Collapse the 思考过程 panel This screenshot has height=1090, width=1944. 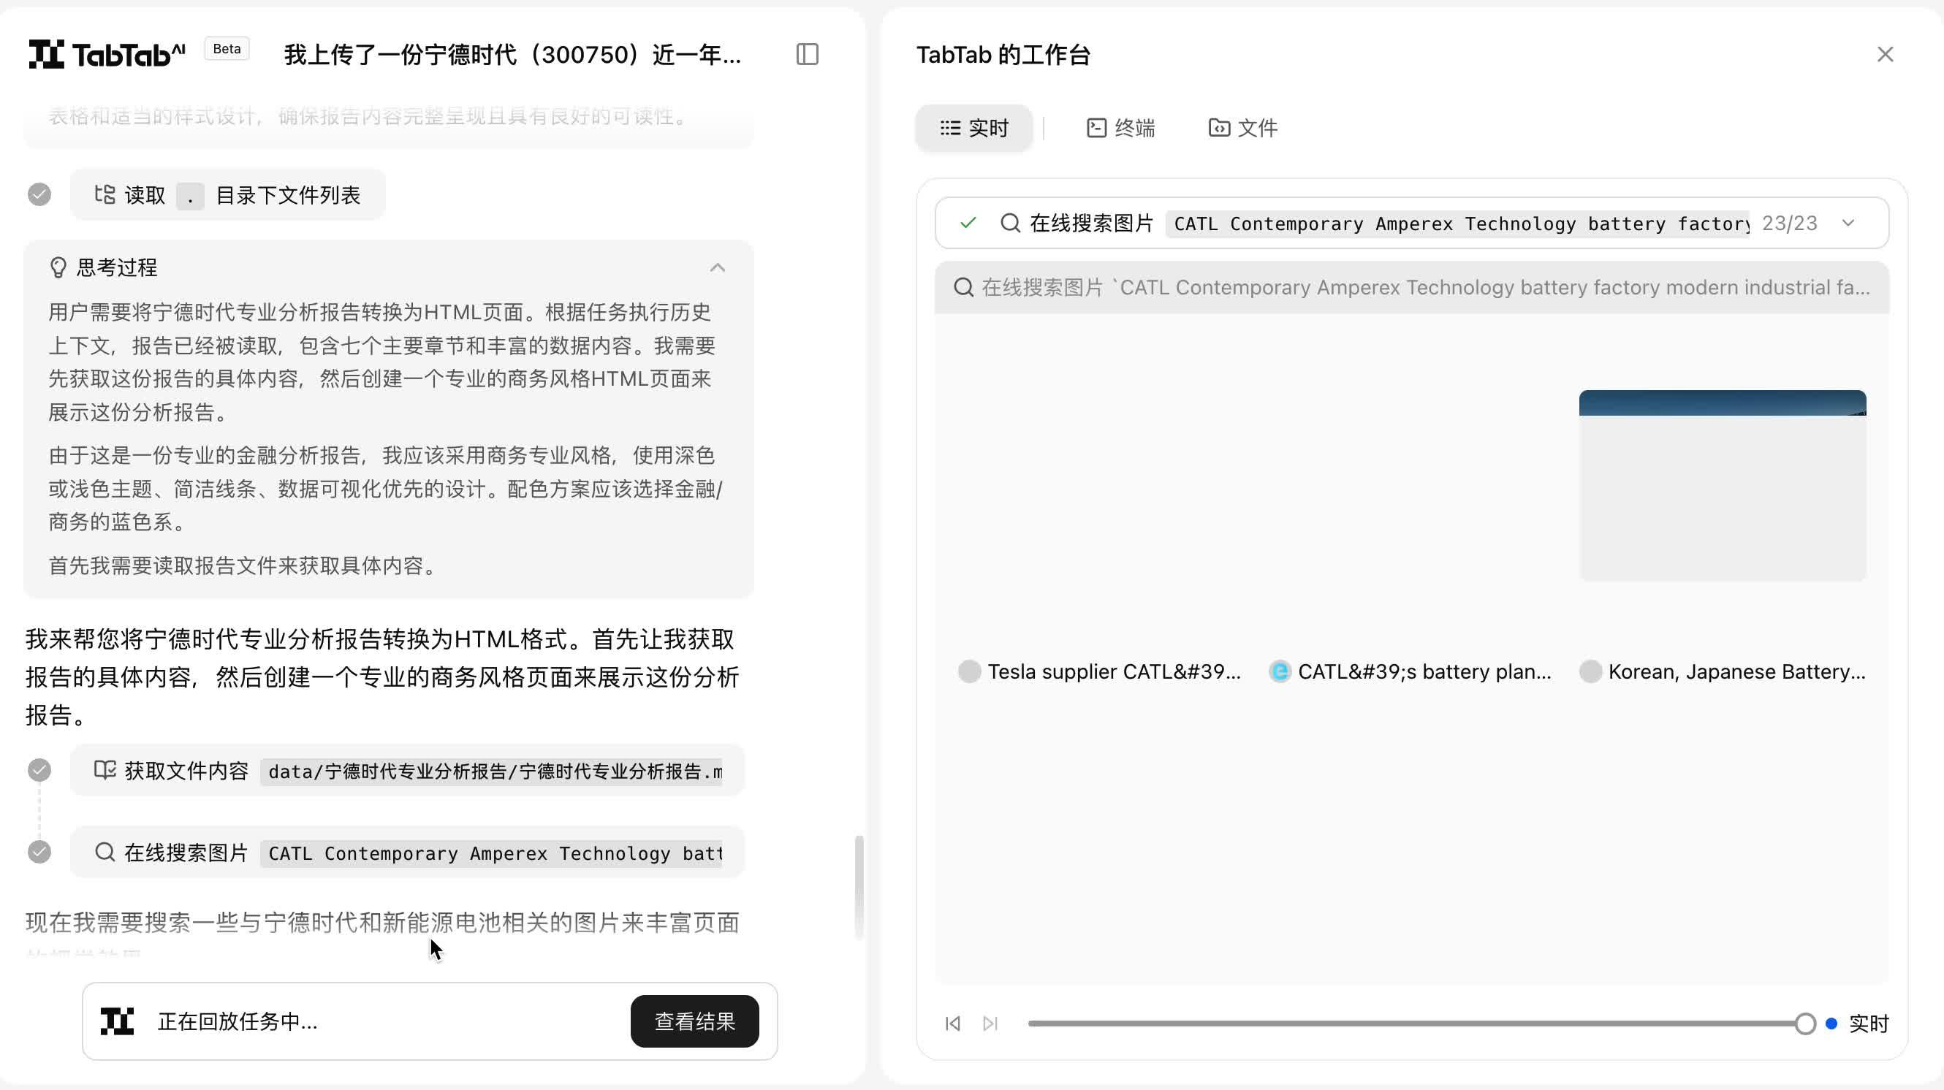tap(717, 268)
